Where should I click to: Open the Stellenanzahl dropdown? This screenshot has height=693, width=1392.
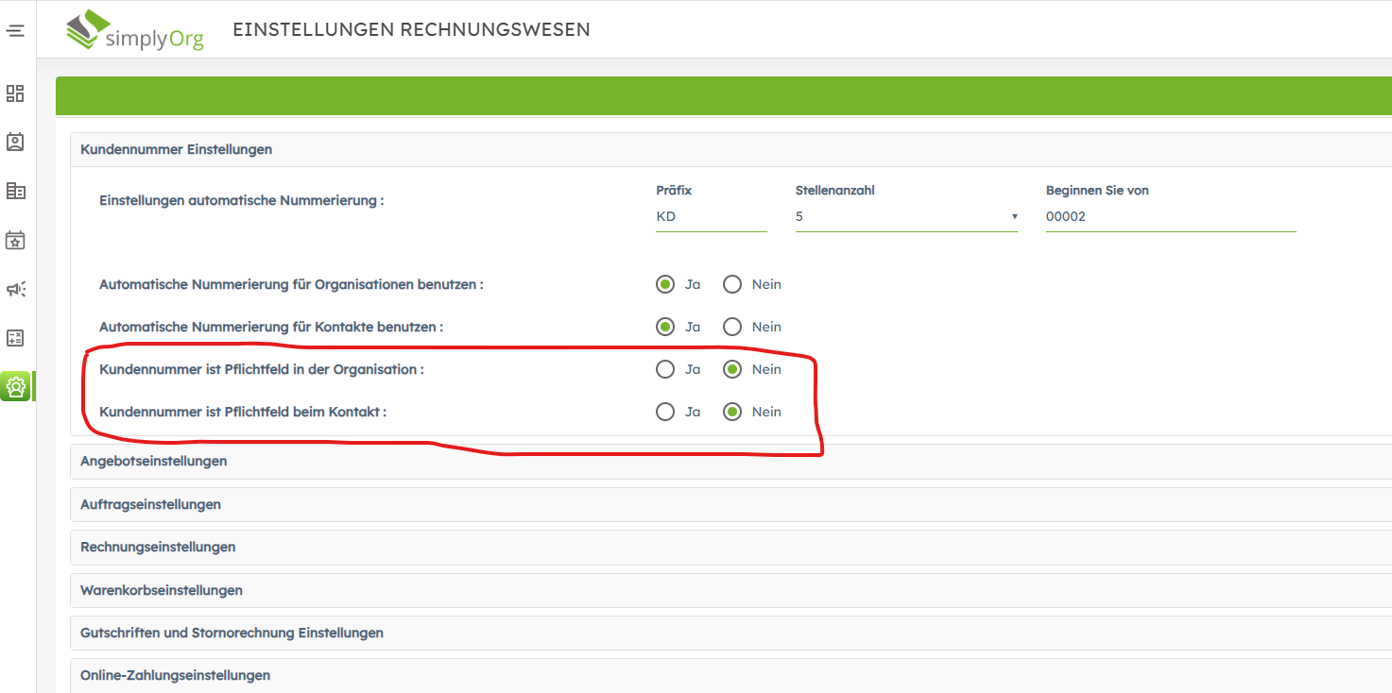pyautogui.click(x=905, y=217)
